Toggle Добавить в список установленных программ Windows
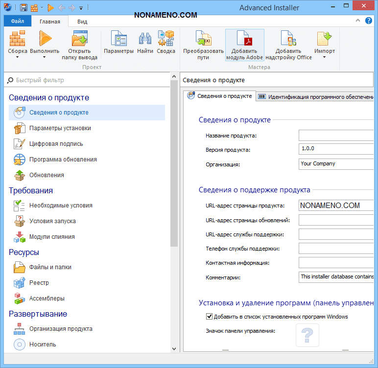 click(210, 317)
